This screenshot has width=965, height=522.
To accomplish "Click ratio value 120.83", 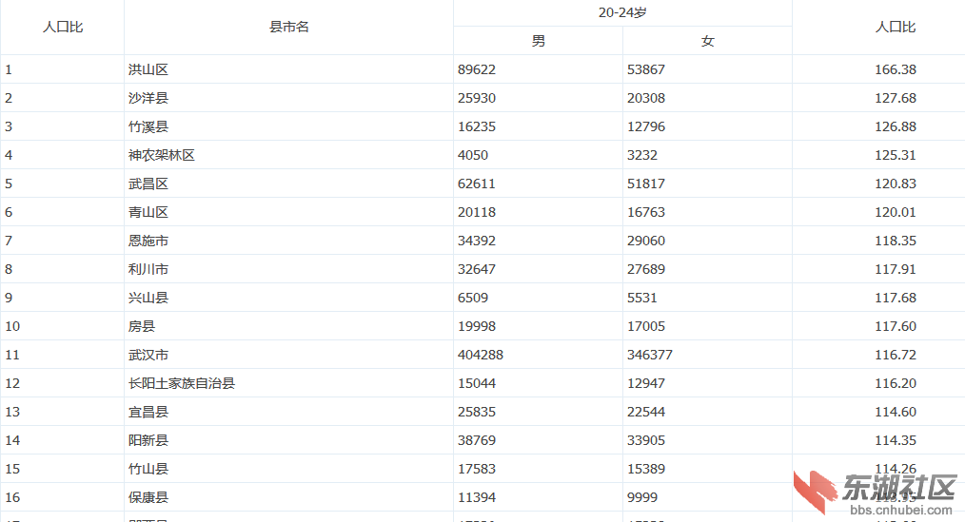I will [x=896, y=184].
